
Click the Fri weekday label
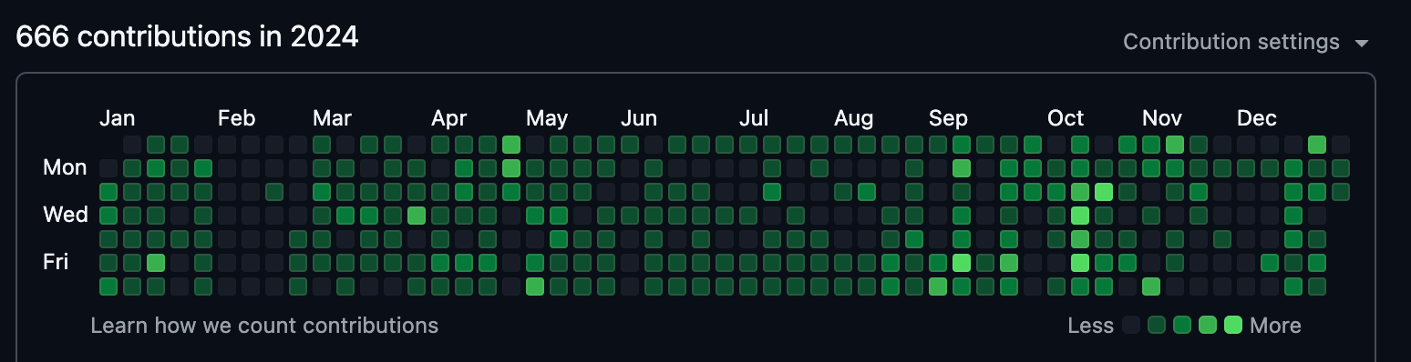[56, 262]
